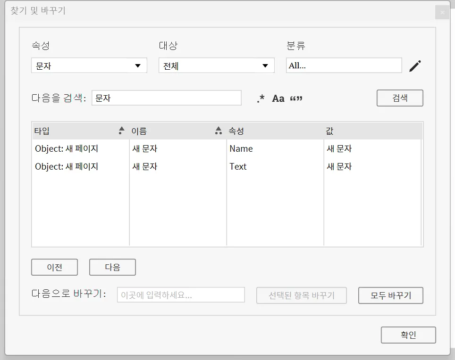Focus the 다음으로 바꾸기 input field
455x360 pixels.
click(x=181, y=295)
